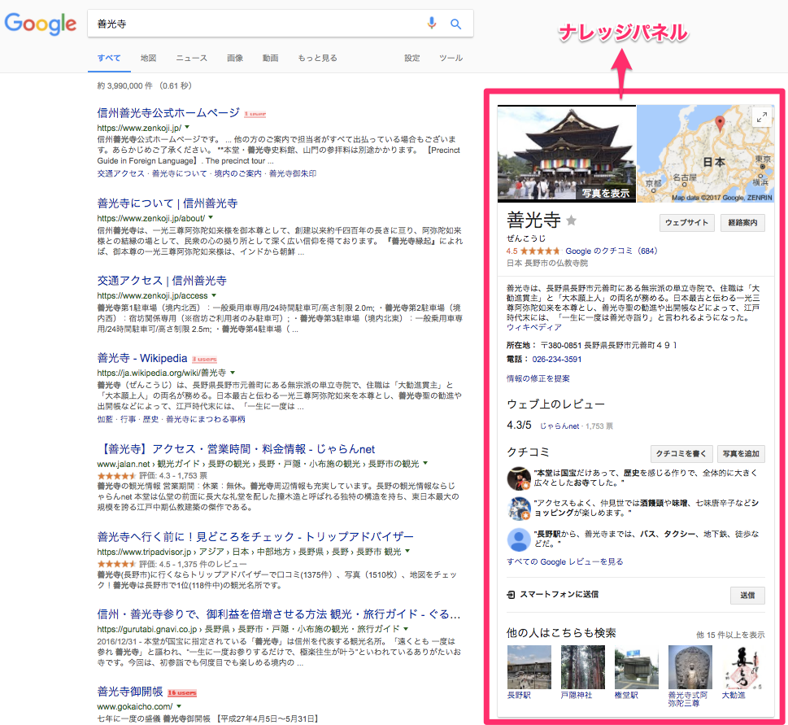Switch to the 動画 tab
The width and height of the screenshot is (788, 725).
(x=270, y=59)
